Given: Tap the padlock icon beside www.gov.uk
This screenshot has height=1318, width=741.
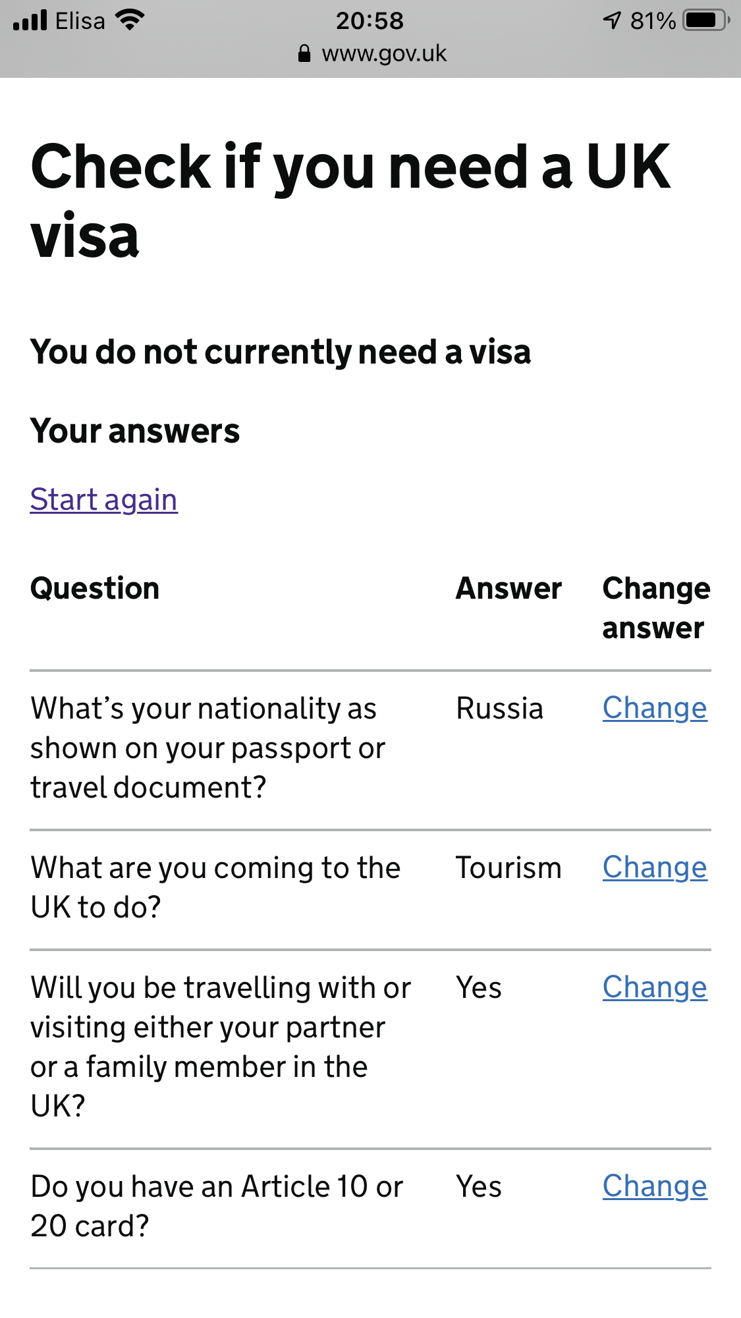Looking at the screenshot, I should tap(304, 53).
